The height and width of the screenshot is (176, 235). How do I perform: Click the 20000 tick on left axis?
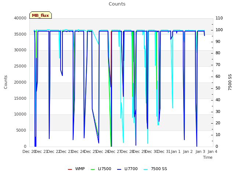[x=20, y=82]
